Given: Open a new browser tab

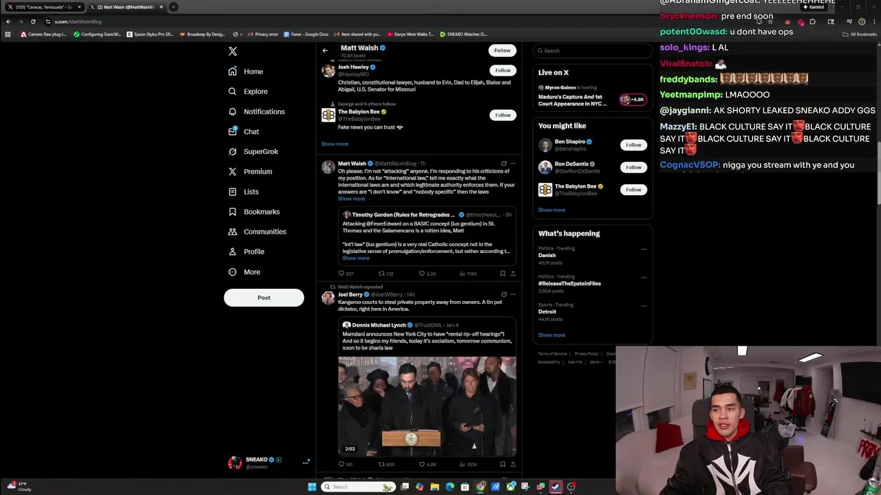Looking at the screenshot, I should pos(173,7).
